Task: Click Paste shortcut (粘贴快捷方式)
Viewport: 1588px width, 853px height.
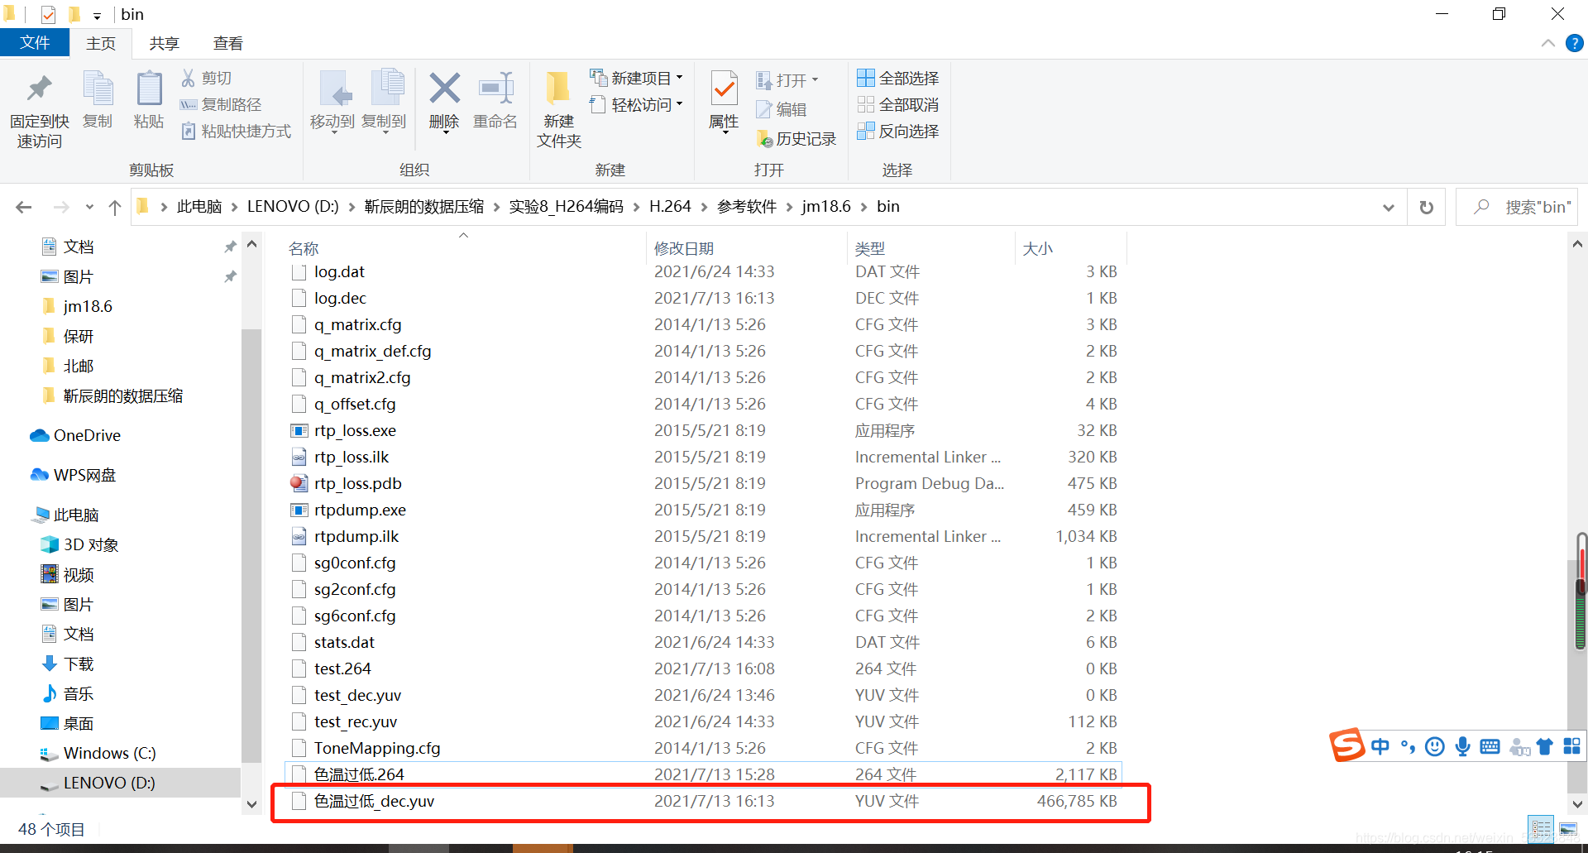Action: (236, 131)
